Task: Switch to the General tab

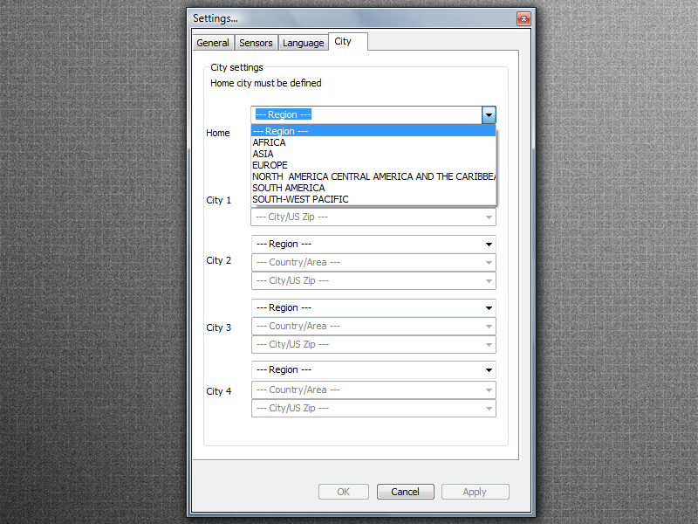Action: click(213, 43)
